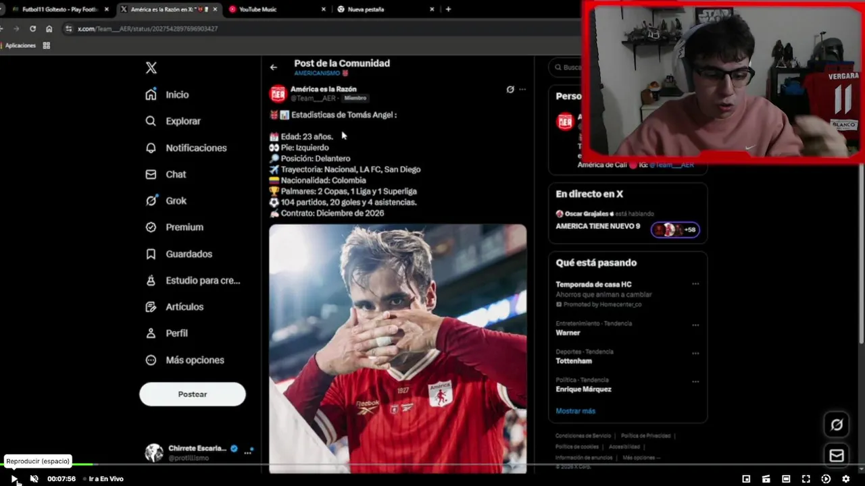Open Guardados bookmarks

pos(178,254)
